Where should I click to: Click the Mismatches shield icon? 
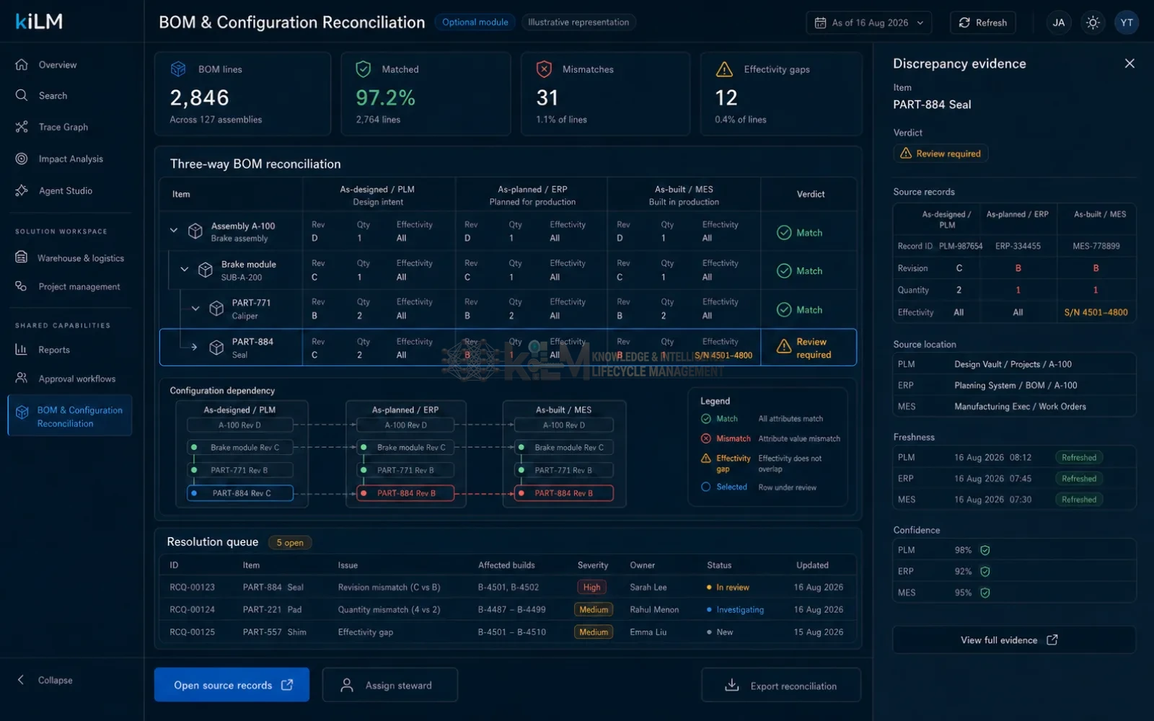coord(544,68)
